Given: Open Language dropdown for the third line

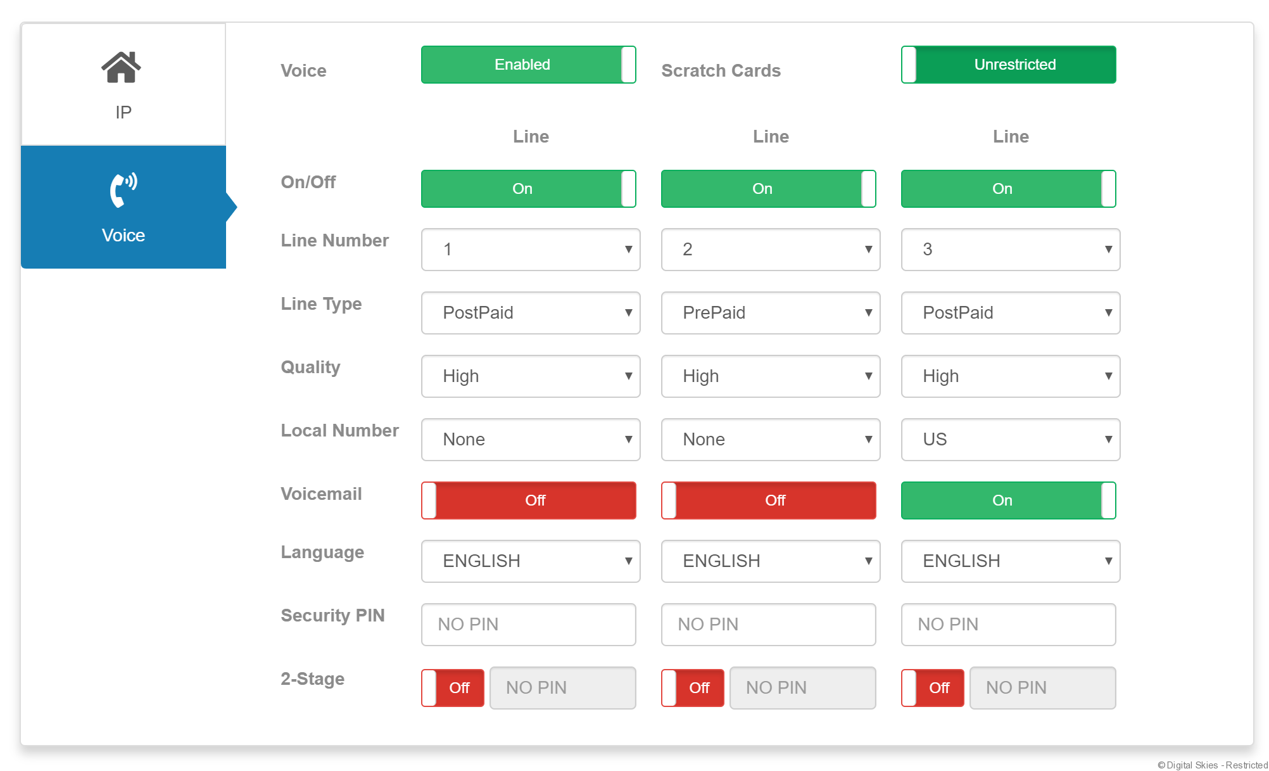Looking at the screenshot, I should point(1010,561).
